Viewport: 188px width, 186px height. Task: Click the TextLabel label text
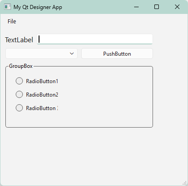coord(19,40)
